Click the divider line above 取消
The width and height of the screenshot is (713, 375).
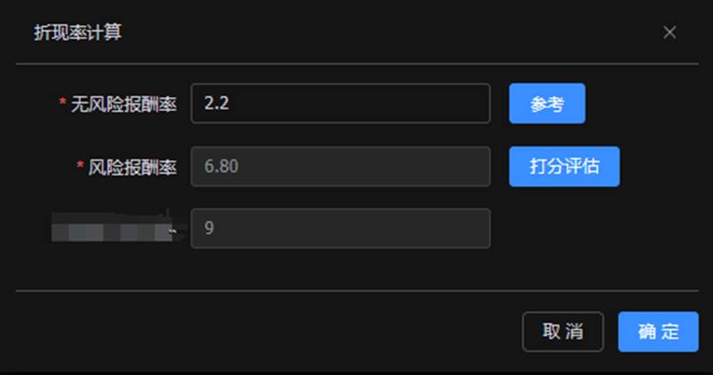(357, 291)
